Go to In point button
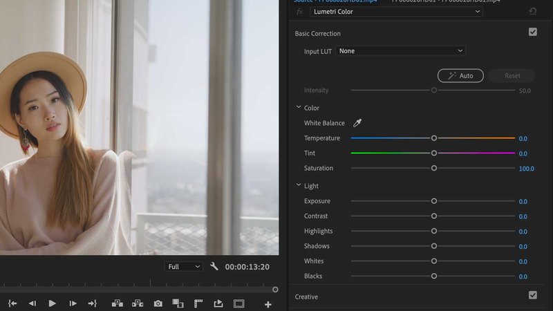This screenshot has width=553, height=311. pyautogui.click(x=12, y=303)
